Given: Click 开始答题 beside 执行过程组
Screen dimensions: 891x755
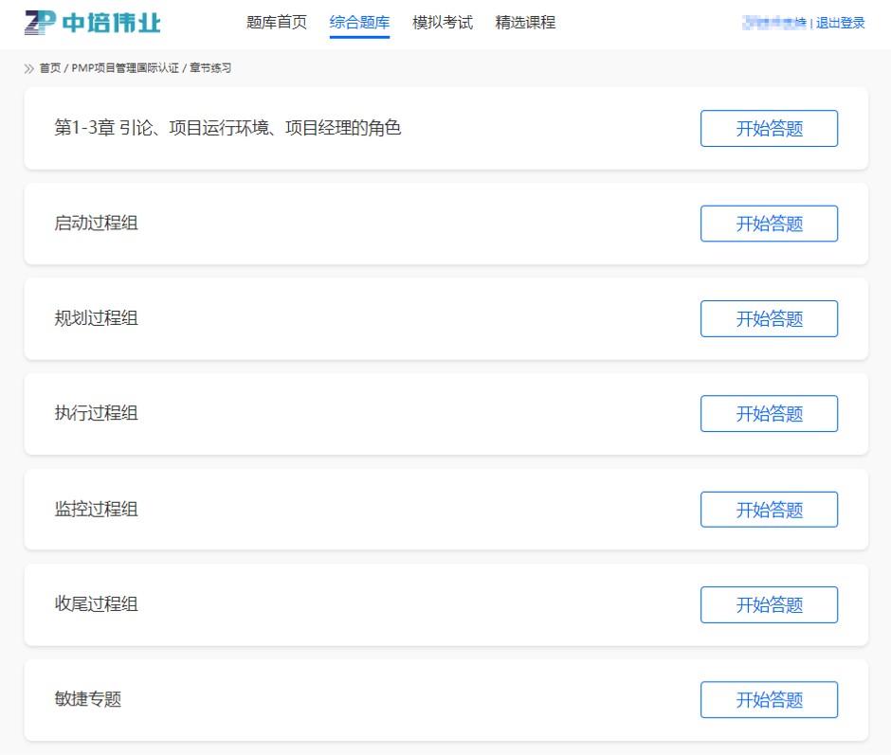Looking at the screenshot, I should pos(769,414).
